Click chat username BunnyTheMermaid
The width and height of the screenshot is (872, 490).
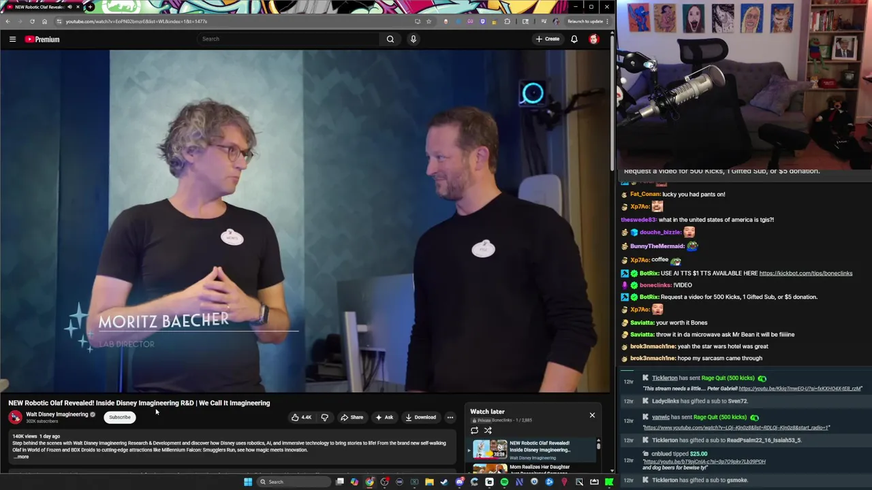click(x=657, y=246)
